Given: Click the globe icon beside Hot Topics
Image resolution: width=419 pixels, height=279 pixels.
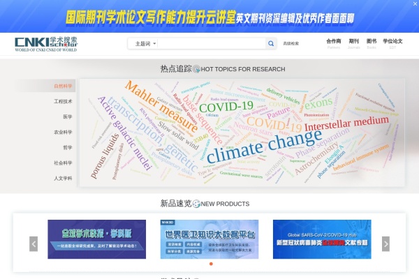Looking at the screenshot, I should point(196,69).
